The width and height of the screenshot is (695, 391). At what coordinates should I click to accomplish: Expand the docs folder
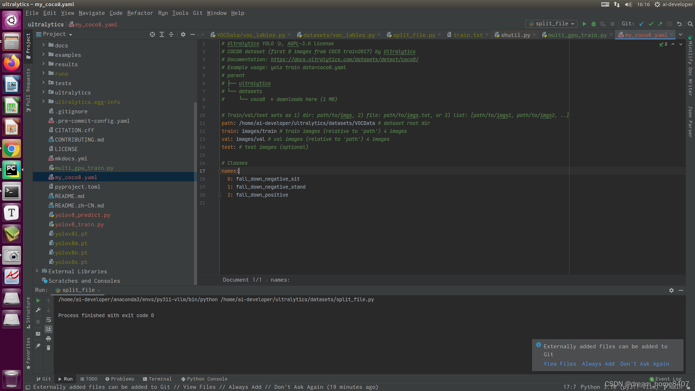coord(43,45)
